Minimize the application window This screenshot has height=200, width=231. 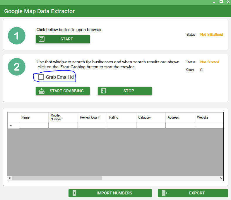pos(214,2)
